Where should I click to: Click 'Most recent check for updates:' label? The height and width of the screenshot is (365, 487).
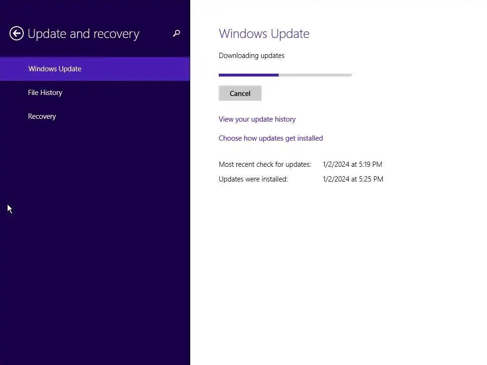click(x=265, y=164)
